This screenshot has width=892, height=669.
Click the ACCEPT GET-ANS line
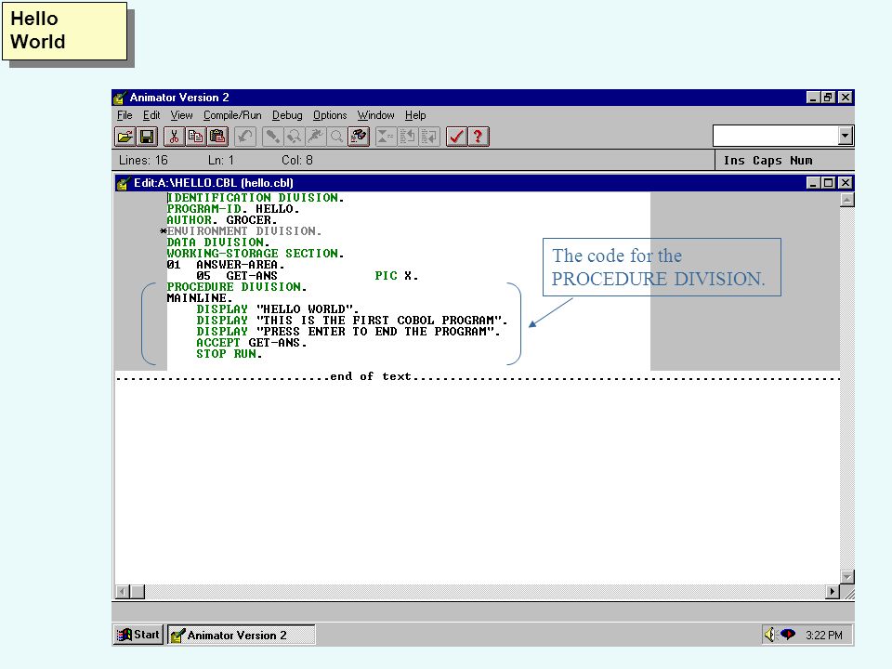click(x=252, y=343)
